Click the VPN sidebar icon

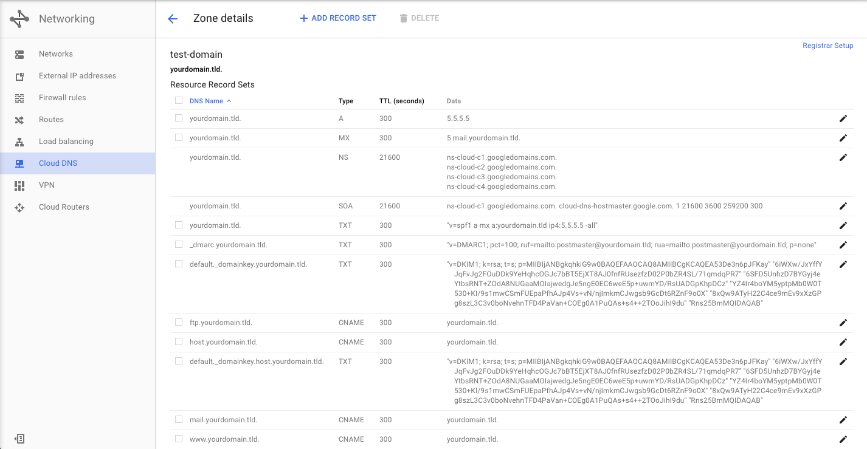tap(19, 185)
